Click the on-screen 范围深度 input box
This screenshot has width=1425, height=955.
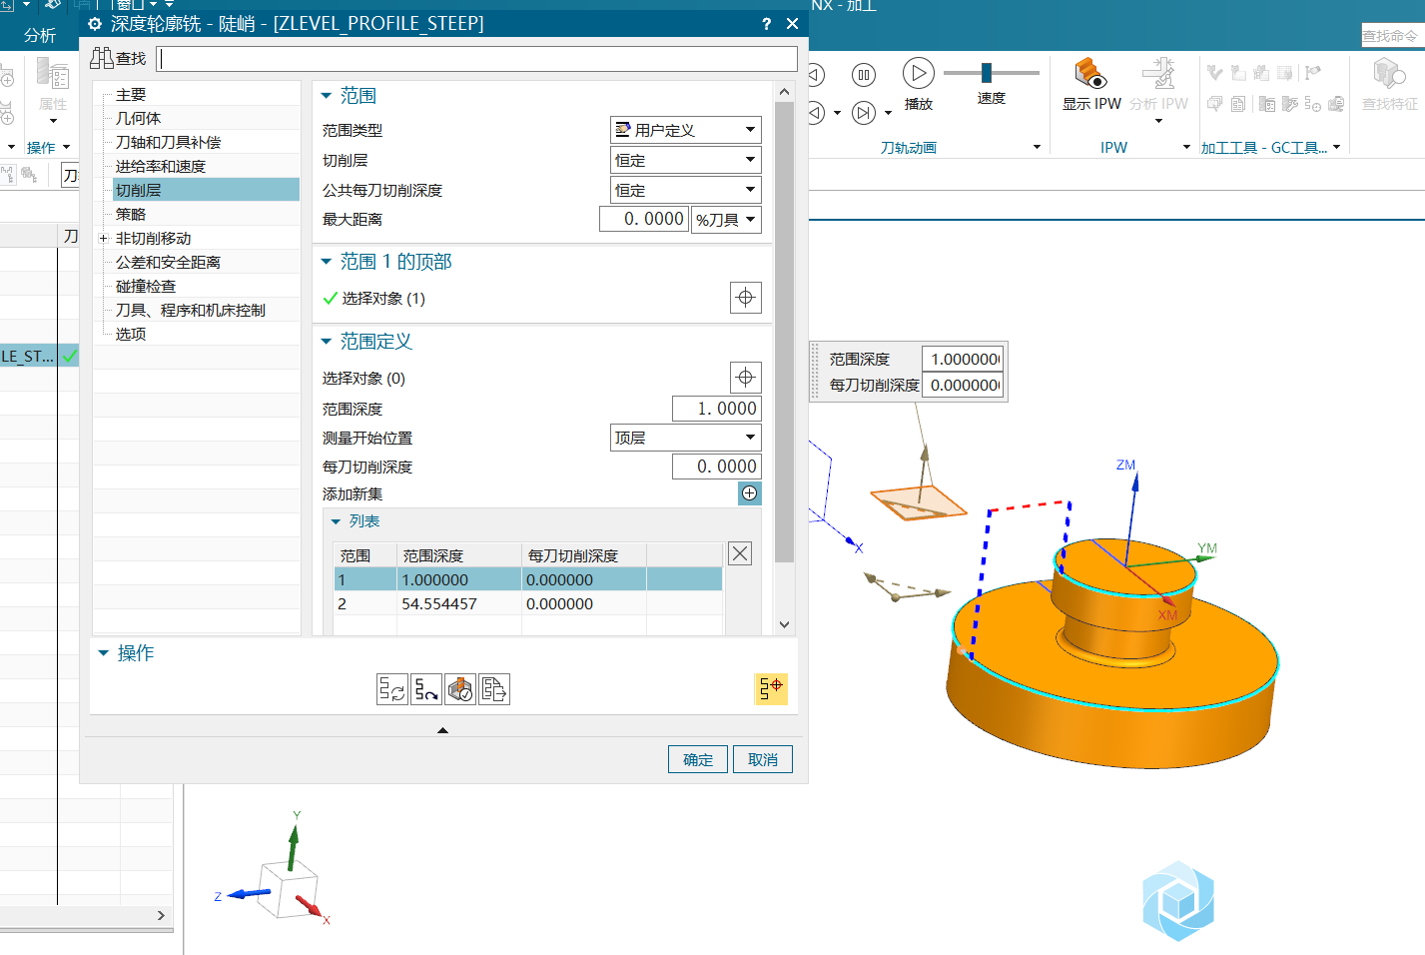pyautogui.click(x=963, y=359)
